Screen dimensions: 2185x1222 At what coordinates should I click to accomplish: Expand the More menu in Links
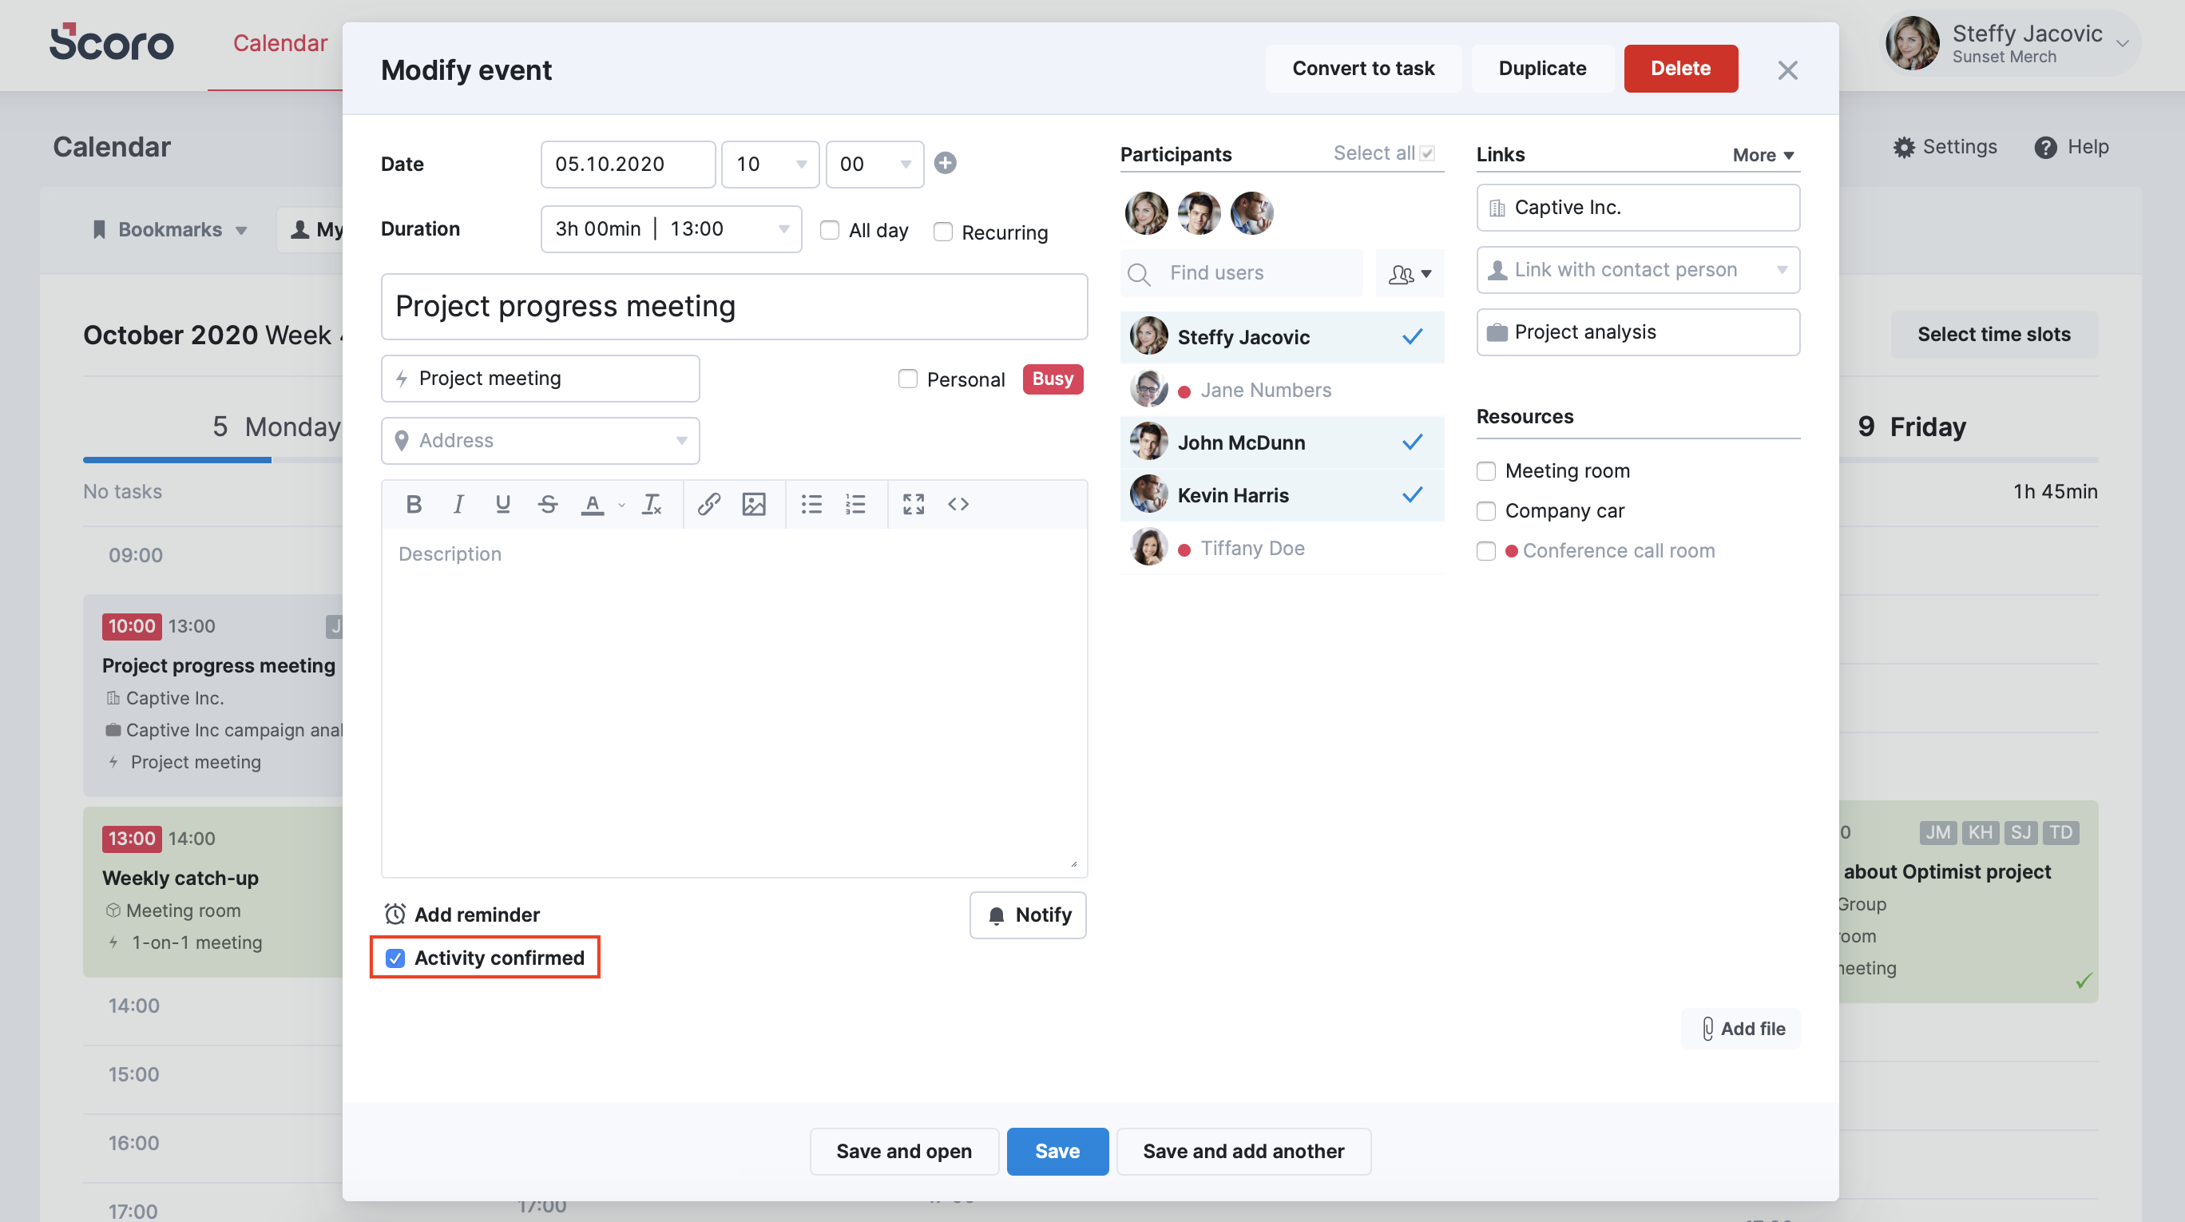point(1763,155)
